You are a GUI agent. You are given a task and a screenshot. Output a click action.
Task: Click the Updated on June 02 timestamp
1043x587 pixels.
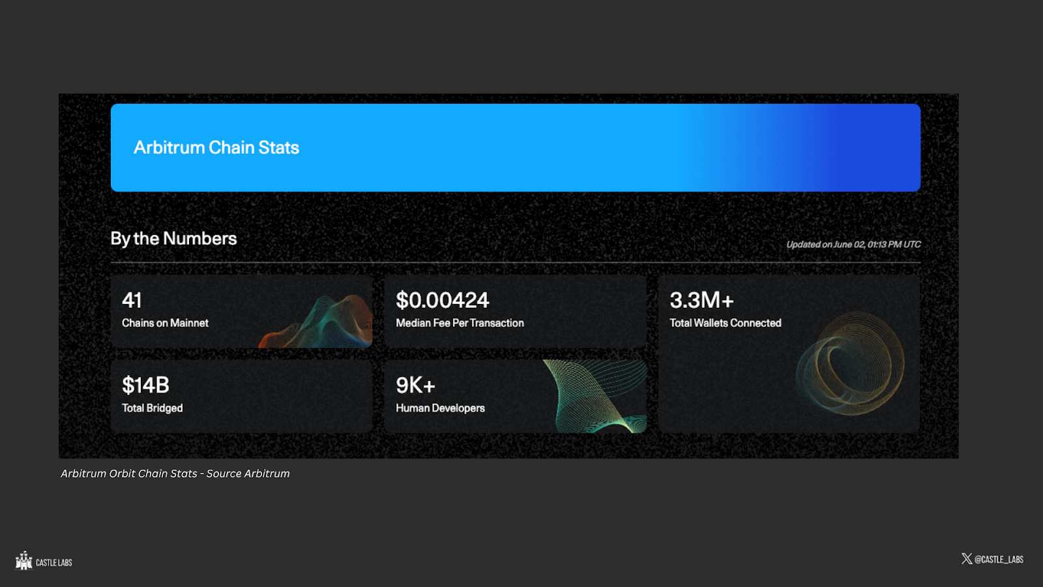853,245
